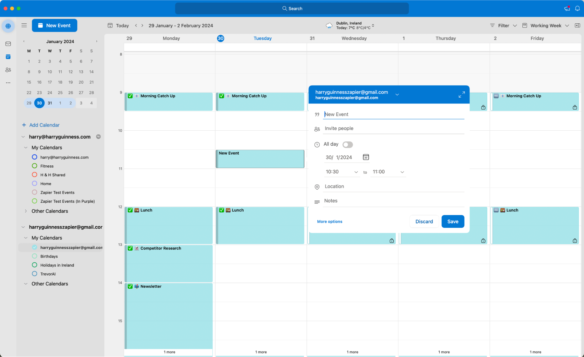Screen dimensions: 584x357
Task: Open the Mail icon in sidebar
Action: coord(8,44)
